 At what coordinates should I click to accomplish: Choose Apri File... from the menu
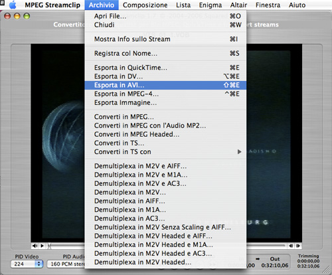[165, 16]
